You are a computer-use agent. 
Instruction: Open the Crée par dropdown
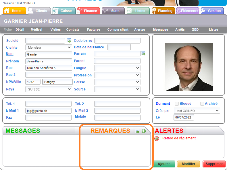click(197, 111)
